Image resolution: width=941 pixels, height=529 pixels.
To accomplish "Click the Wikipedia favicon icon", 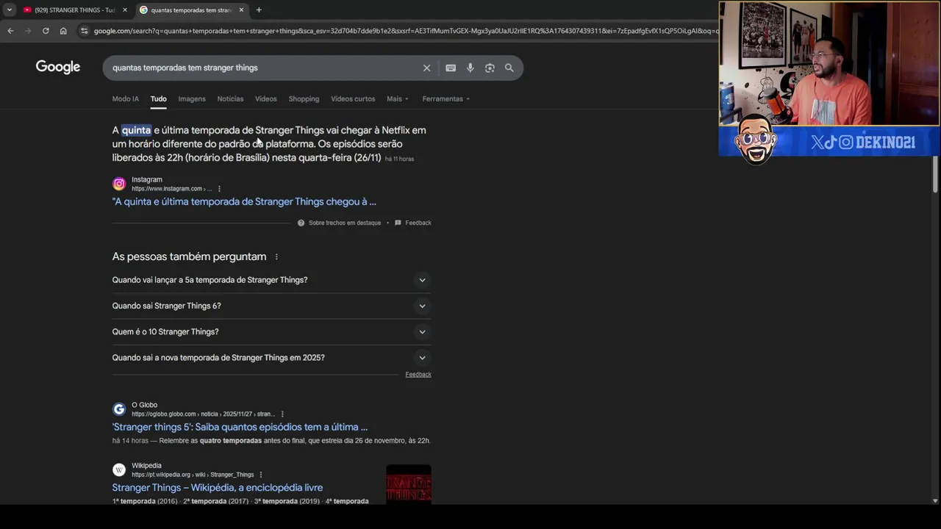I will pos(119,469).
